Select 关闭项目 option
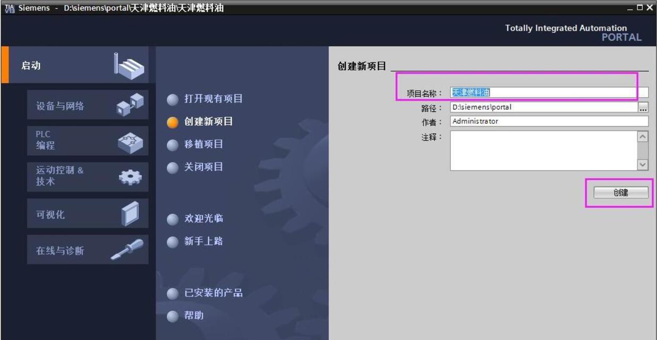This screenshot has height=340, width=657. (x=195, y=167)
